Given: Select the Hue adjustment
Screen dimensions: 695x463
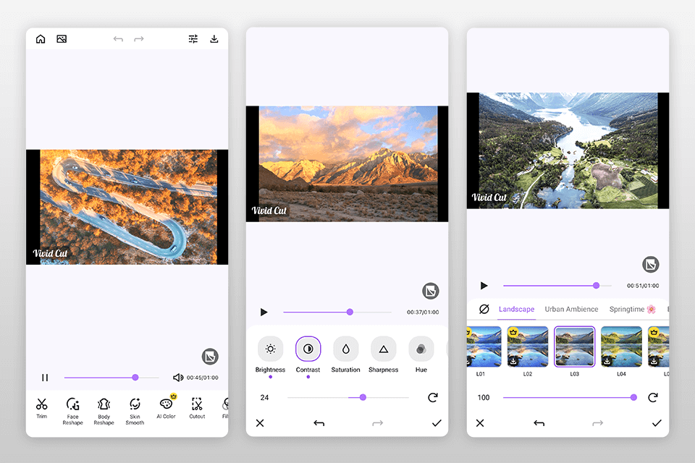Looking at the screenshot, I should pyautogui.click(x=421, y=355).
